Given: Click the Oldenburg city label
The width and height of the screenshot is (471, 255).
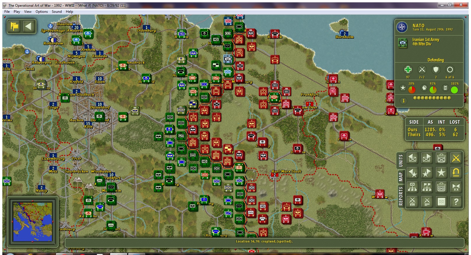Looking at the screenshot, I should [x=146, y=31].
